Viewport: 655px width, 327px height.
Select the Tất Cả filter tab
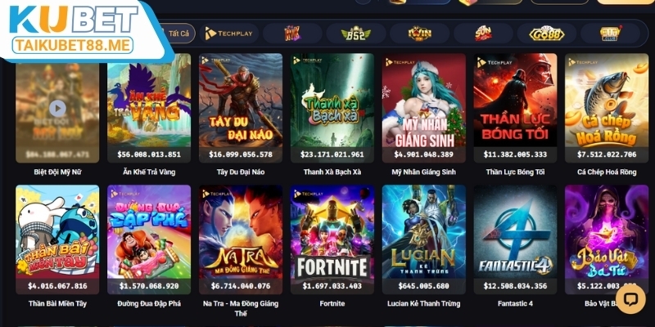[x=178, y=34]
